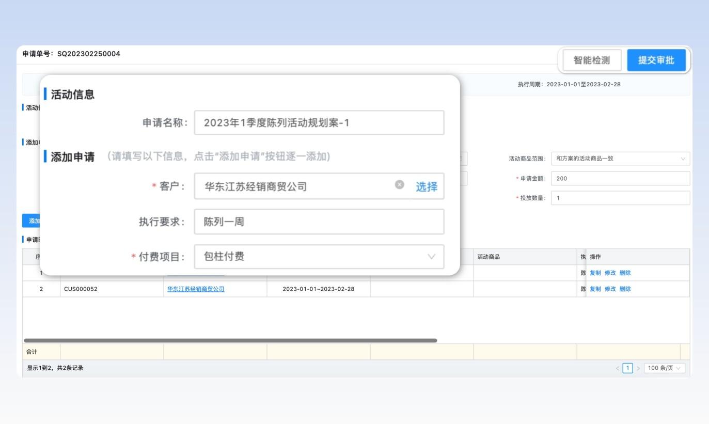Click the previous page arrow in pagination
Image resolution: width=709 pixels, height=424 pixels.
pos(618,368)
